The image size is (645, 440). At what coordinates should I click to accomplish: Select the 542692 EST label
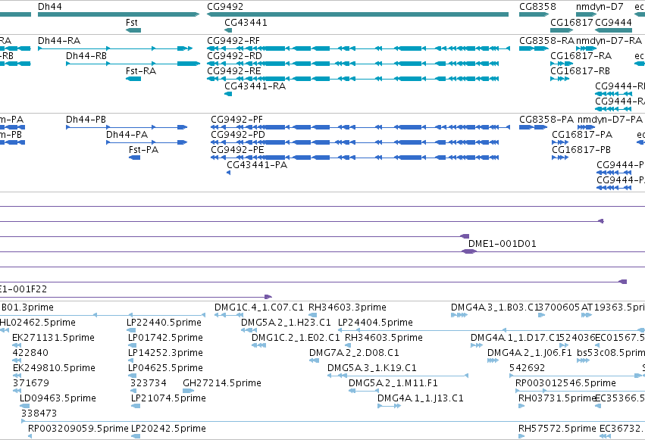pos(527,368)
